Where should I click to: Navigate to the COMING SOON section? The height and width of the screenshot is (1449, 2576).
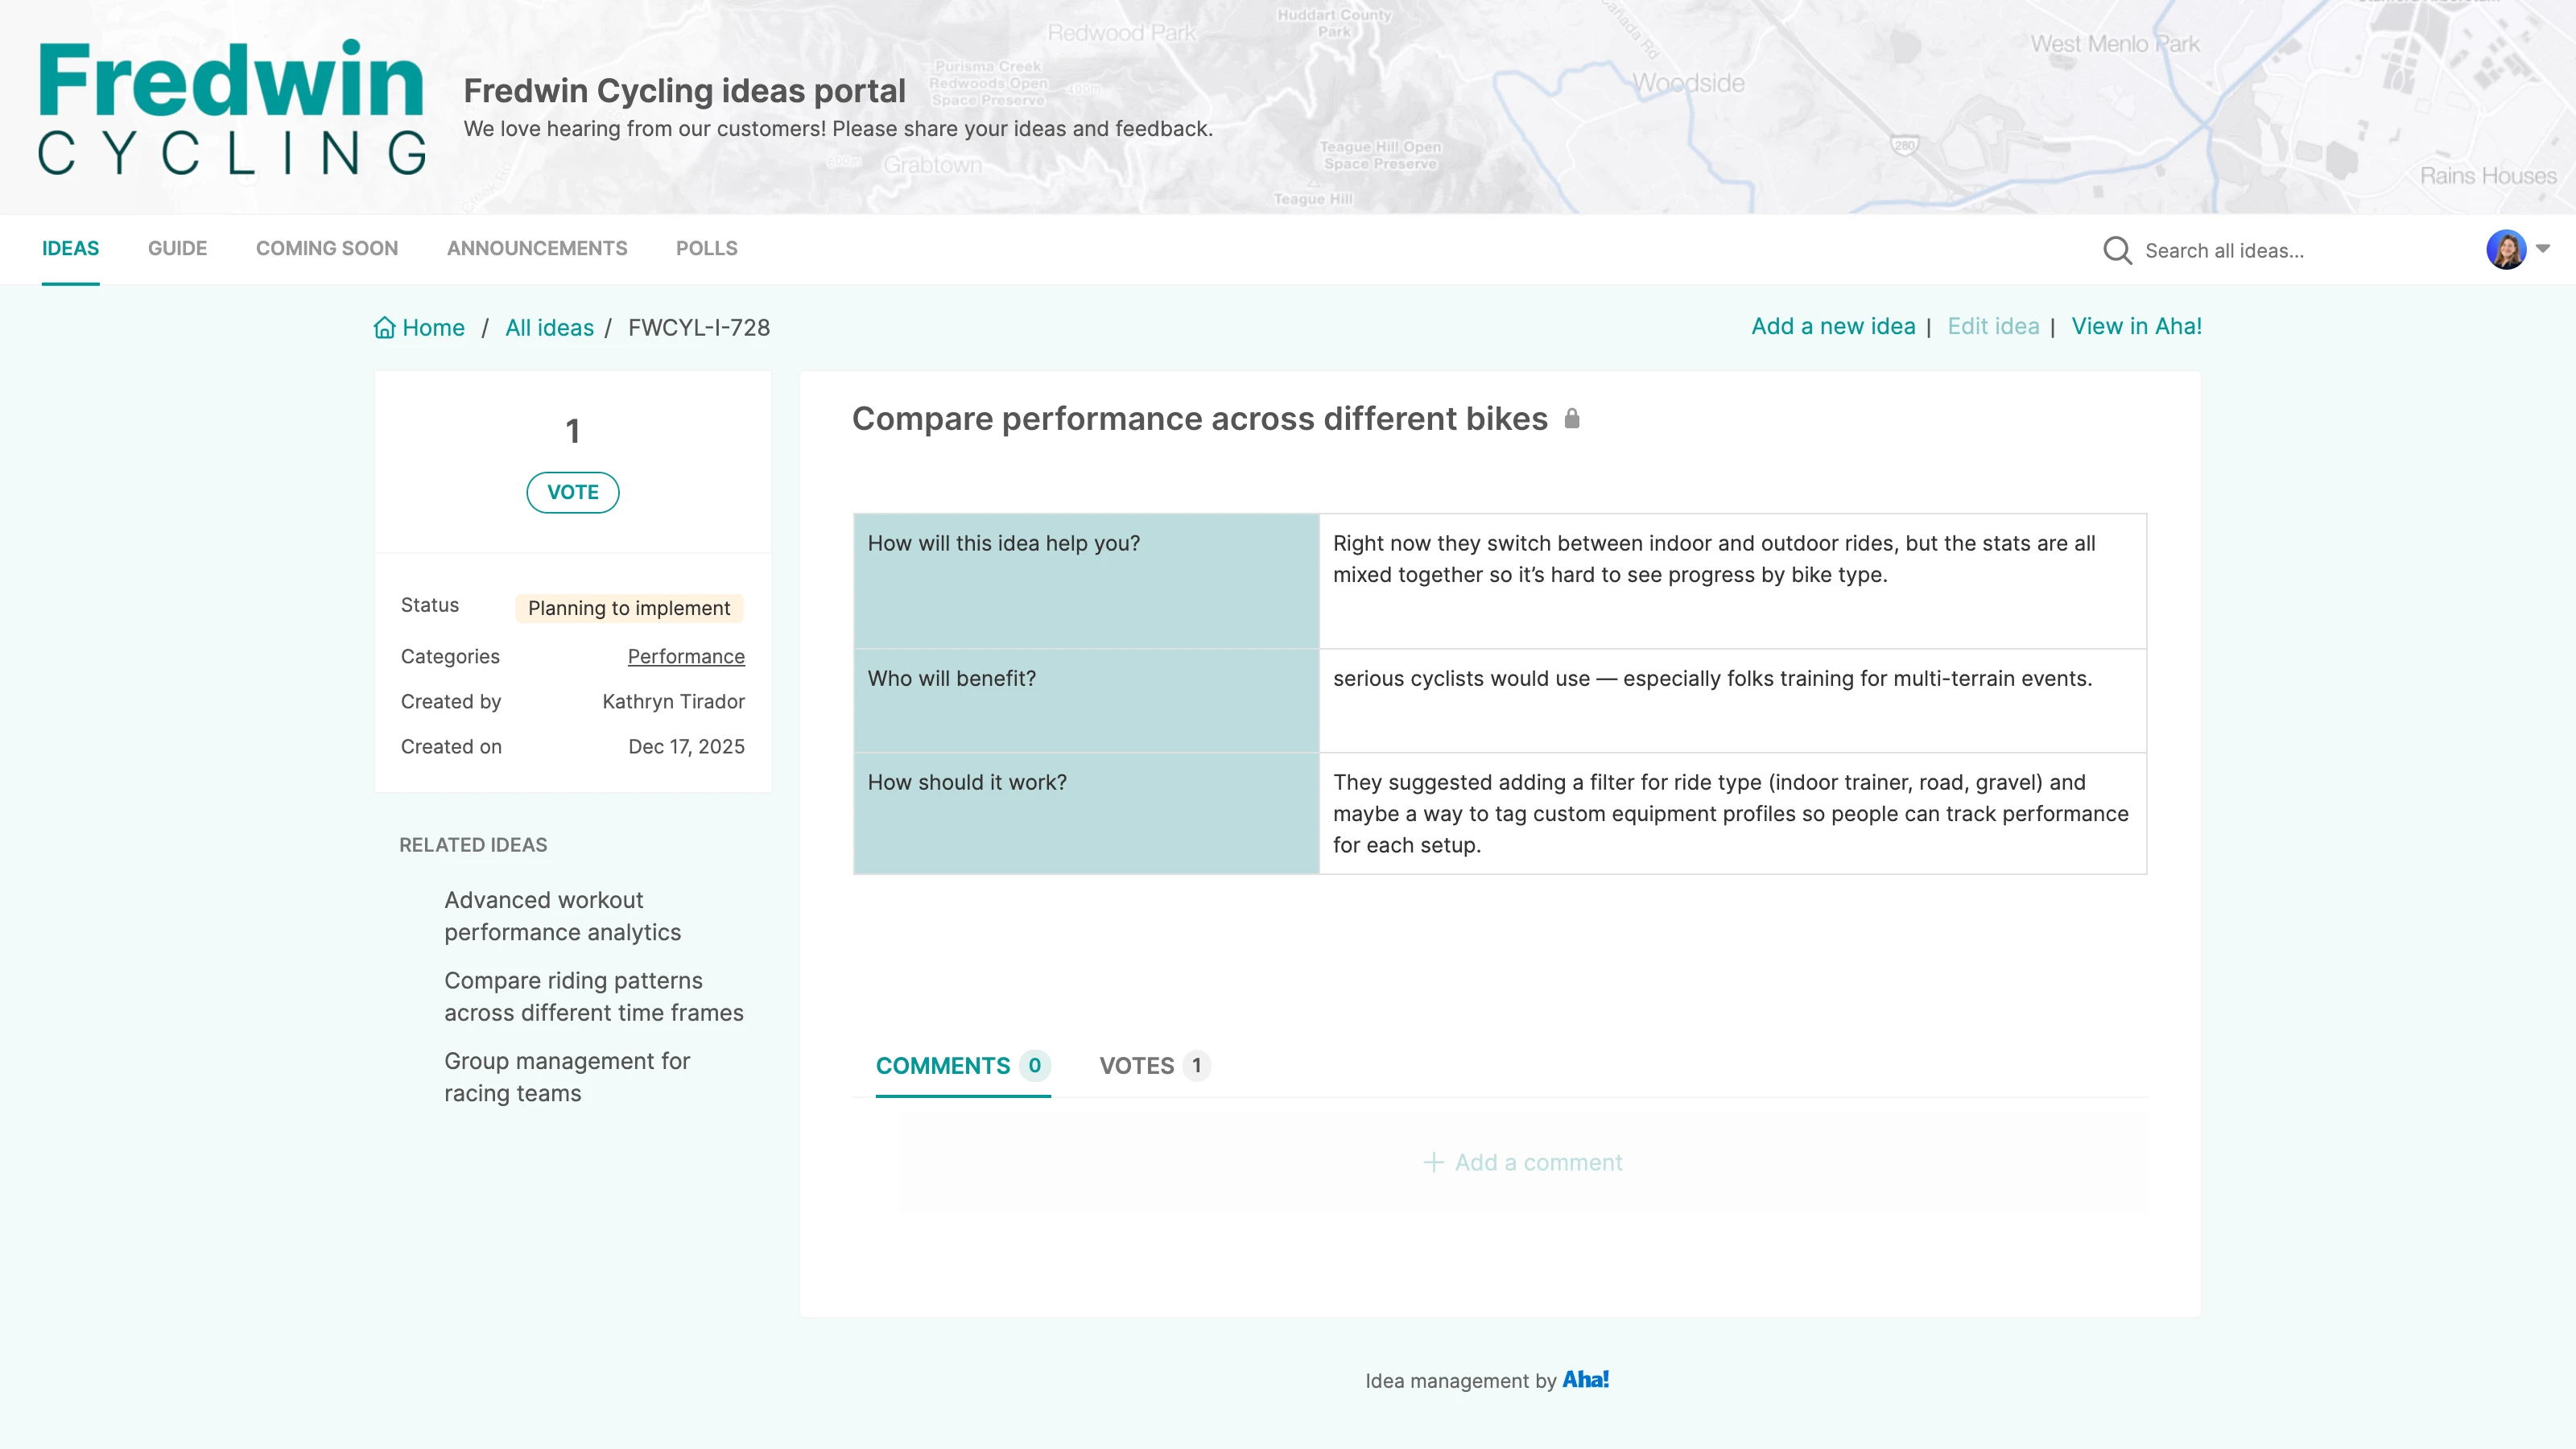click(326, 248)
